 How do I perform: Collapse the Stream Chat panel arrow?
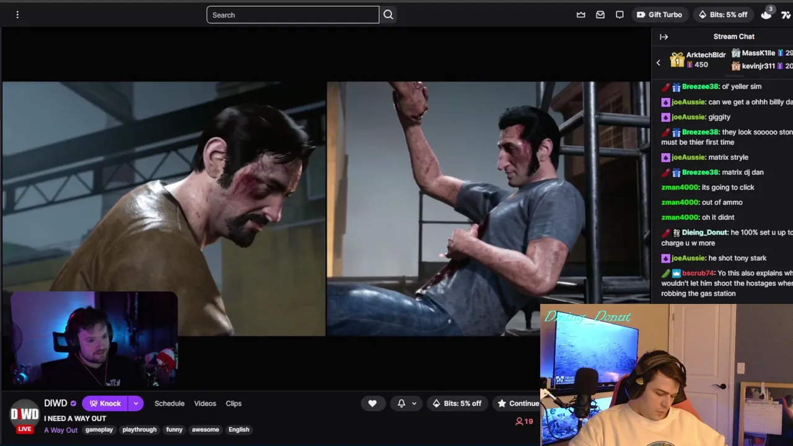point(664,37)
